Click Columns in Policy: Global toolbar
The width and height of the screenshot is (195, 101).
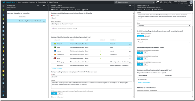(55, 10)
